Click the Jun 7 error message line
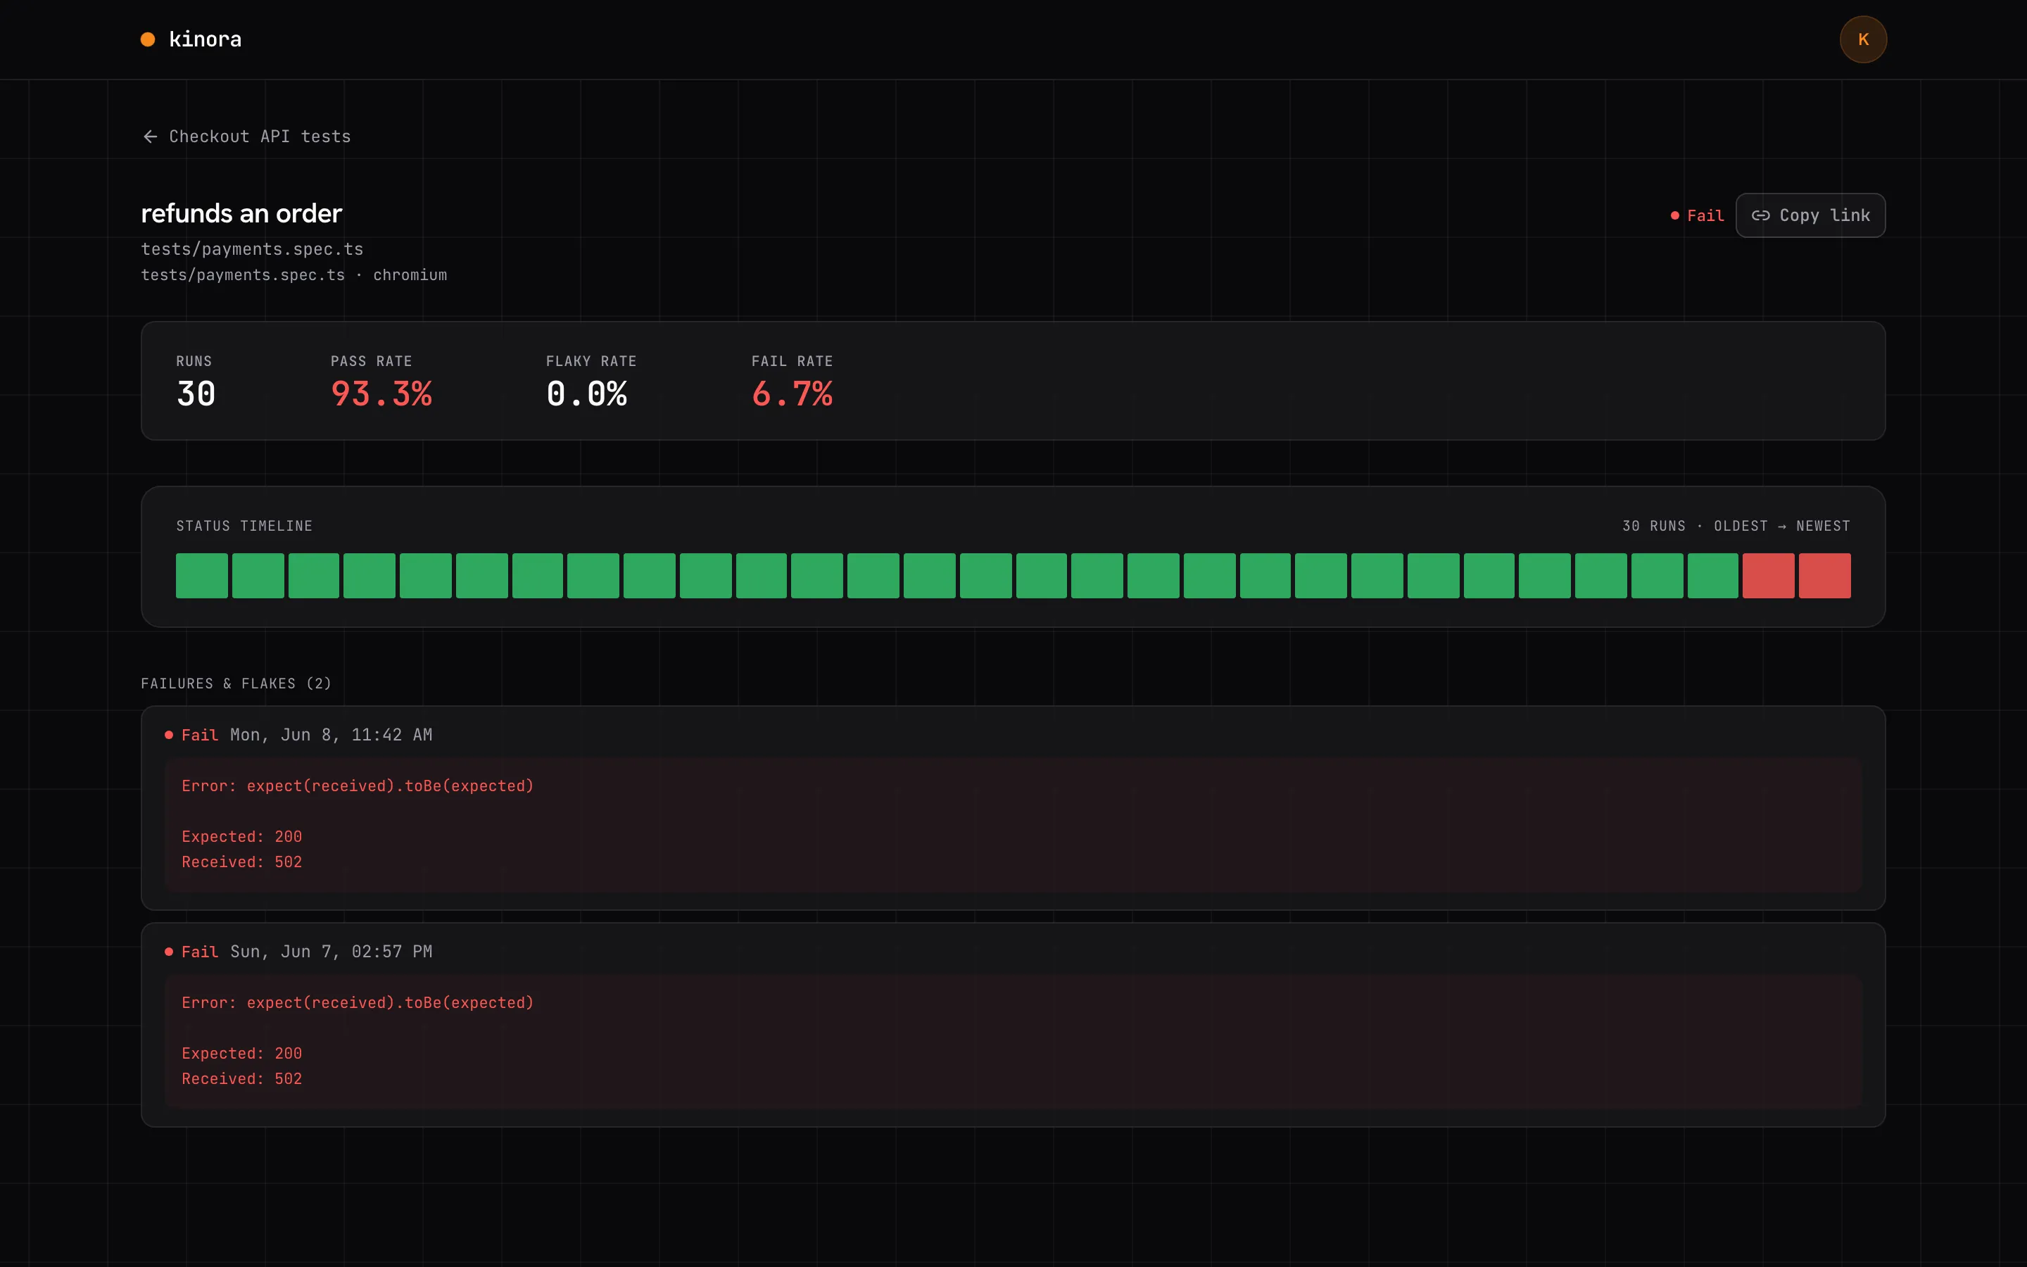The image size is (2027, 1267). 358,1003
